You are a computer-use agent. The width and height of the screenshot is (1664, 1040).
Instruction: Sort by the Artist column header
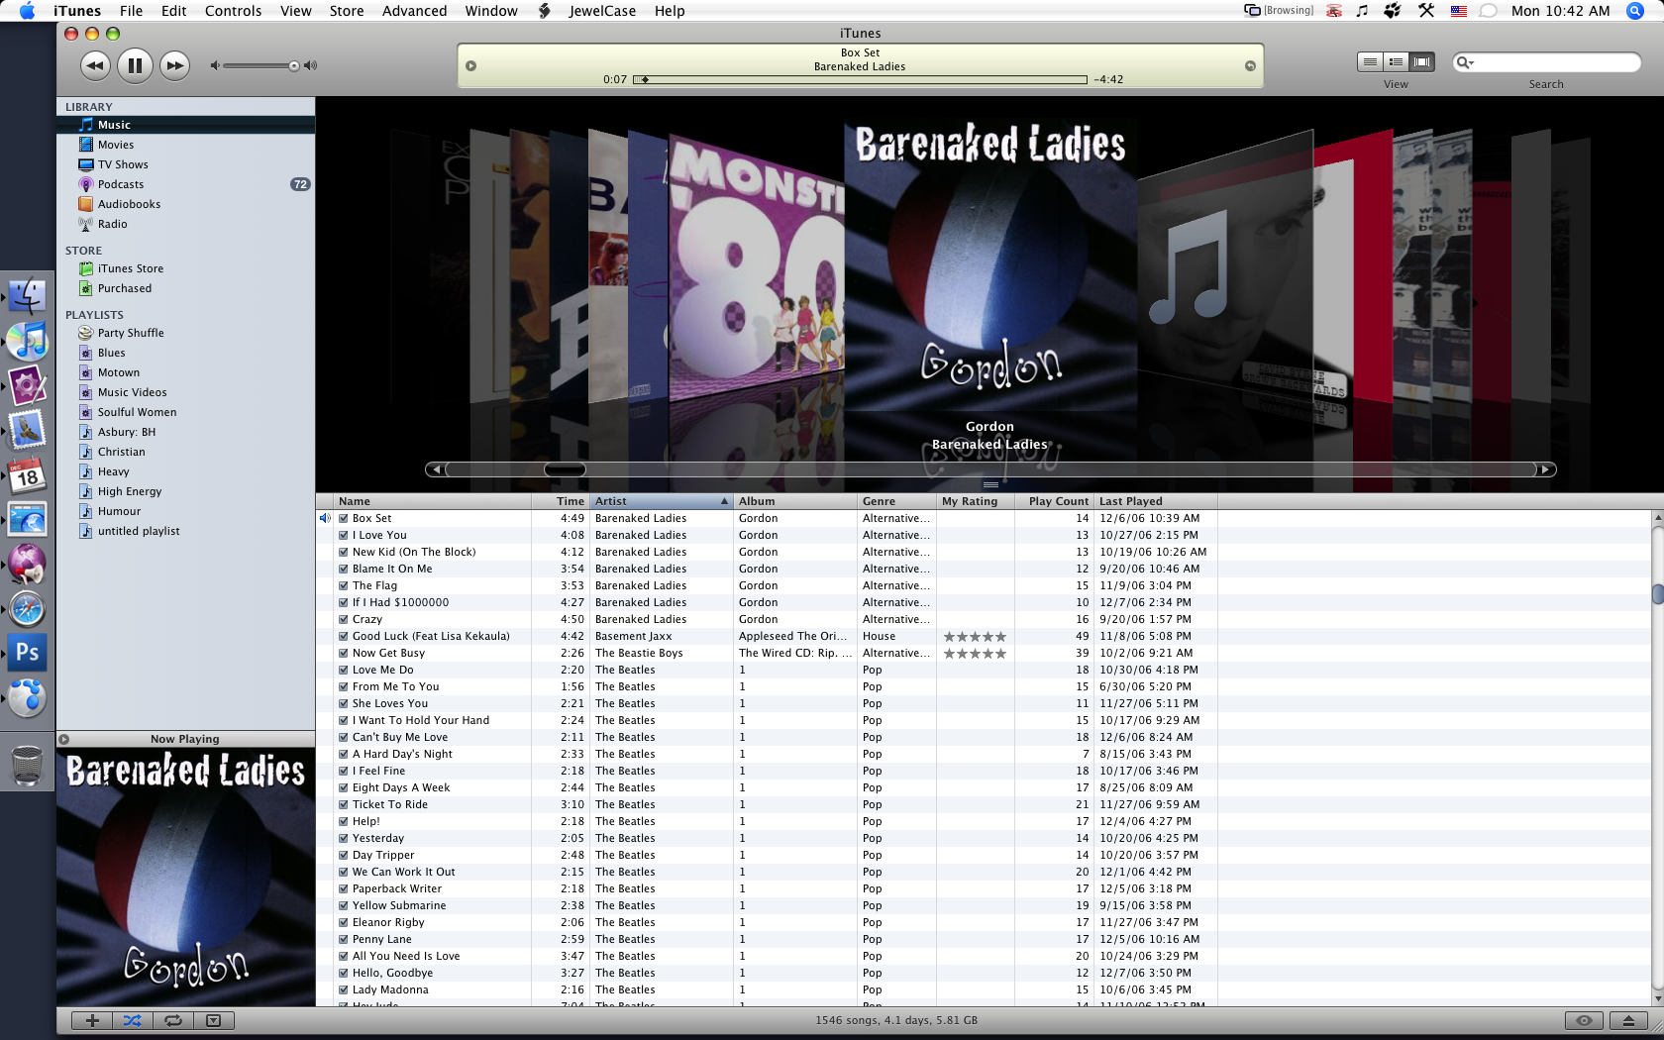pyautogui.click(x=662, y=501)
